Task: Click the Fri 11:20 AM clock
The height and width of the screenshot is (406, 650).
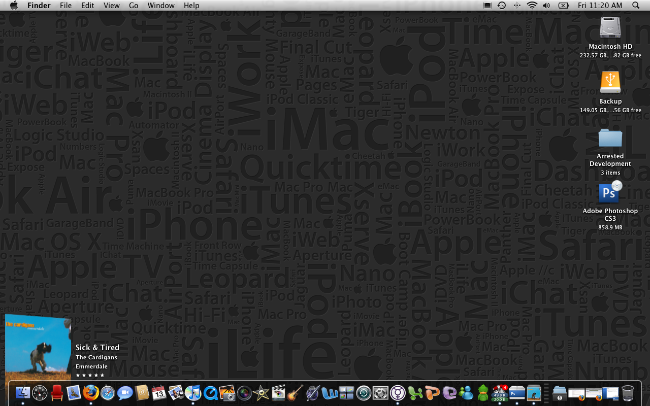Action: coord(600,5)
